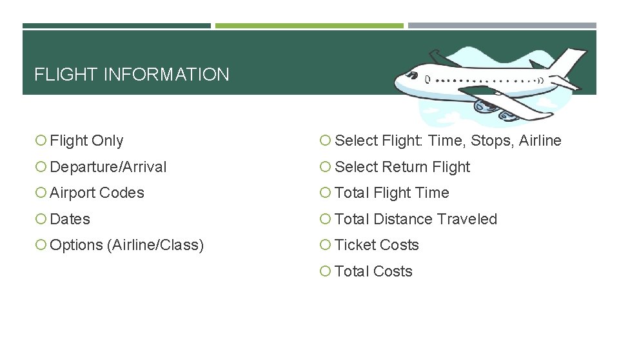Click the Departure/Arrival bullet text
This screenshot has width=619, height=348.
[108, 167]
